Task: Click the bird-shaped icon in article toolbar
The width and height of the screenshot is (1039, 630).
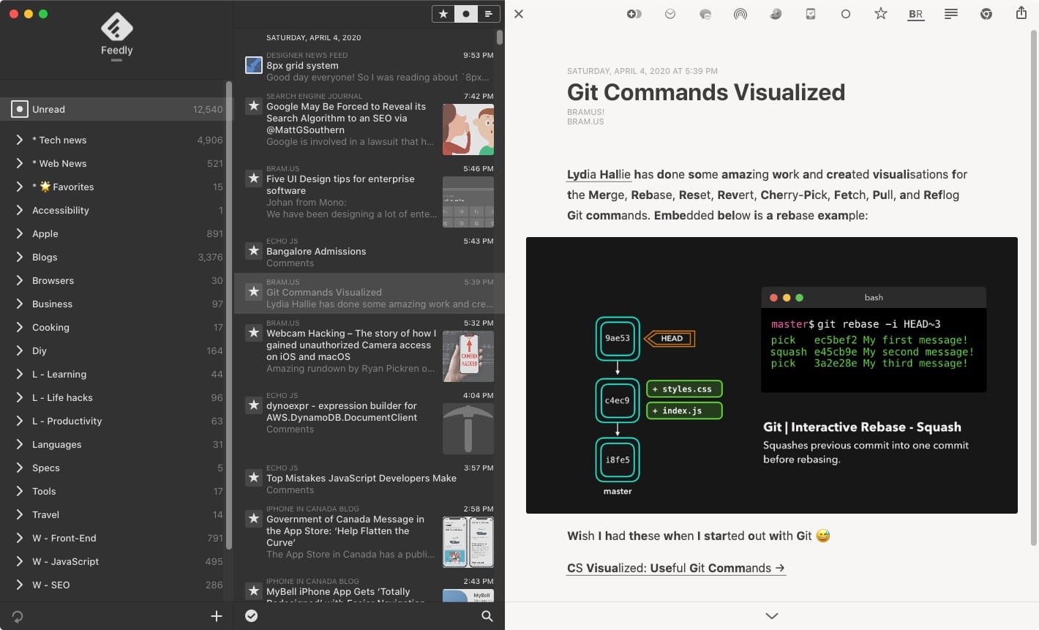Action: tap(776, 14)
